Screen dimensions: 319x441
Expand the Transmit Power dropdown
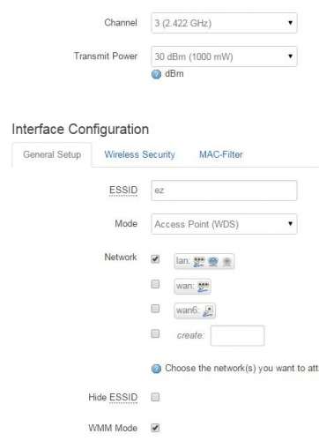click(x=224, y=56)
